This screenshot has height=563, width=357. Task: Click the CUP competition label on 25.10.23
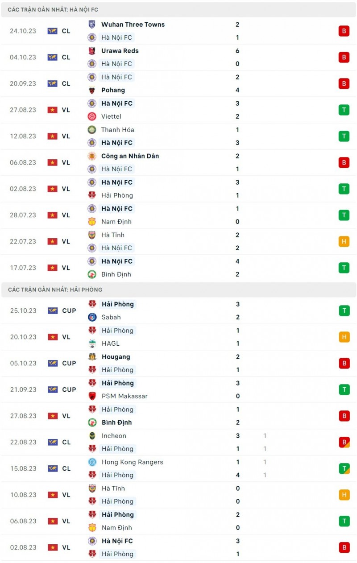[x=69, y=310]
